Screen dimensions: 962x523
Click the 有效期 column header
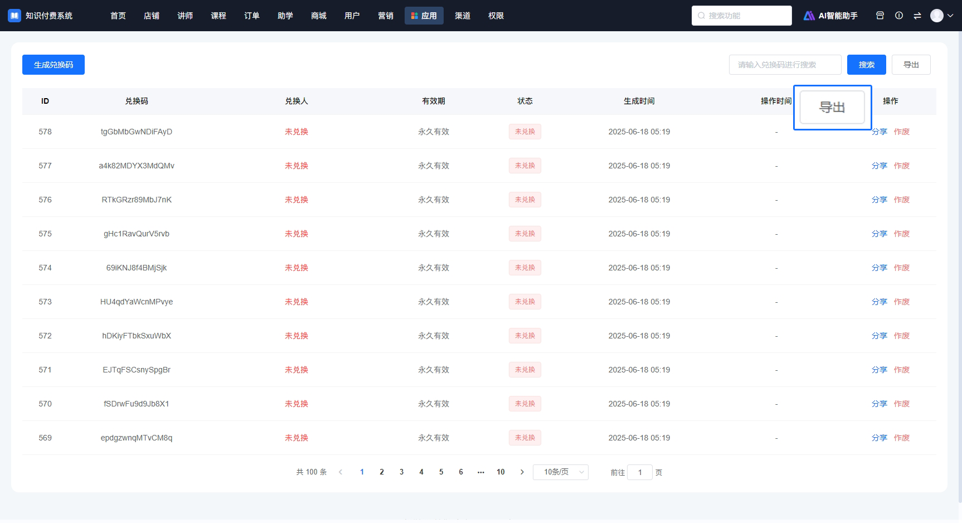click(x=434, y=101)
